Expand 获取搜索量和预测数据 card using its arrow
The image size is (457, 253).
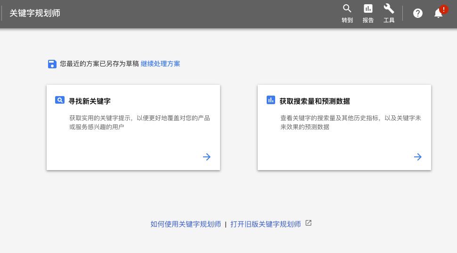(417, 157)
